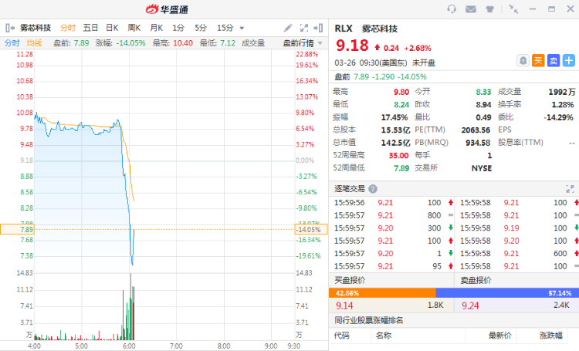Screen dimensions: 579x351
Task: Click bid price 9.14
Action: pyautogui.click(x=344, y=305)
